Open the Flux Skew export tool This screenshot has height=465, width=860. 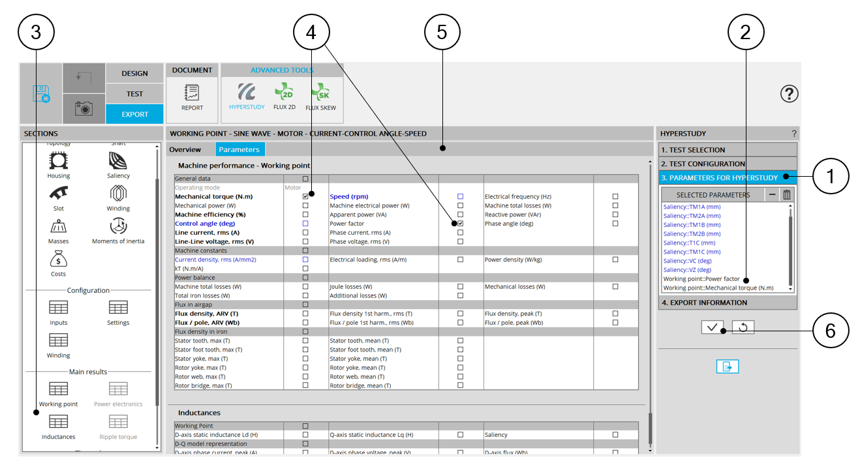tap(320, 95)
